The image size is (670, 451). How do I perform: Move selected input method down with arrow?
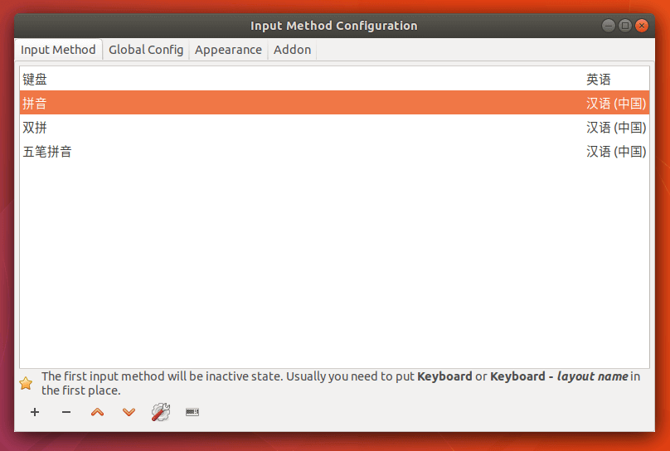pos(129,412)
